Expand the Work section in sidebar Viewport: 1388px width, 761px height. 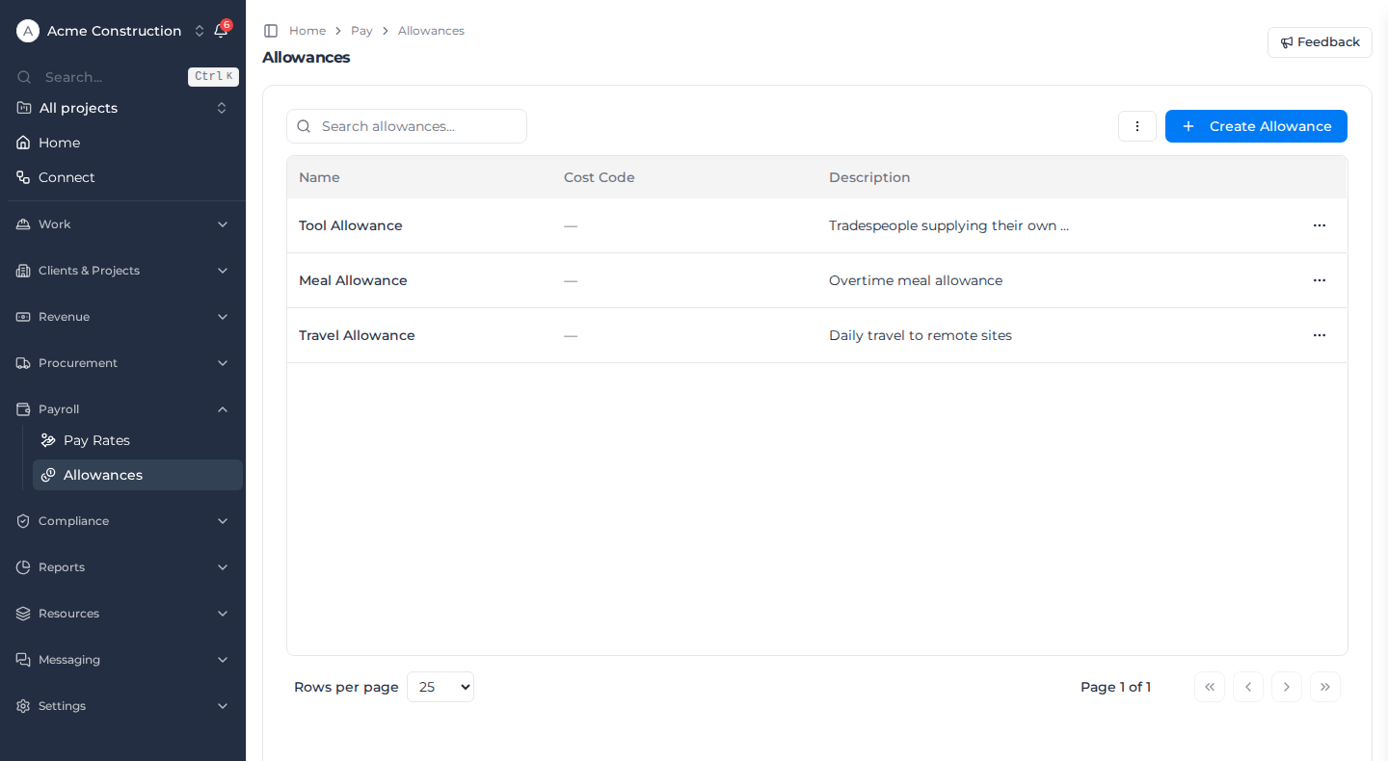(x=122, y=224)
